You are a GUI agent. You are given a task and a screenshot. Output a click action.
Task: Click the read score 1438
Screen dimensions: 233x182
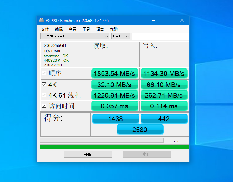point(116,119)
